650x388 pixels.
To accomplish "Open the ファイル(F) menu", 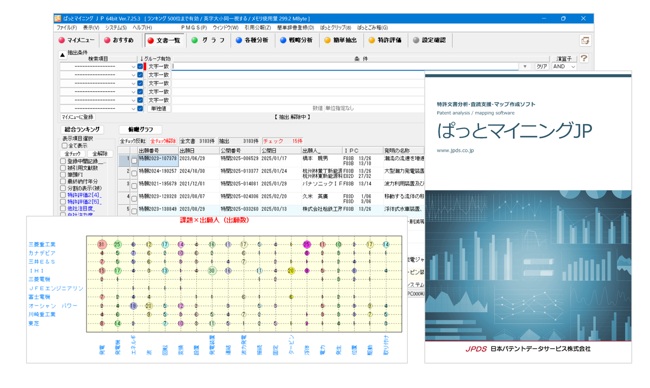I will [67, 28].
